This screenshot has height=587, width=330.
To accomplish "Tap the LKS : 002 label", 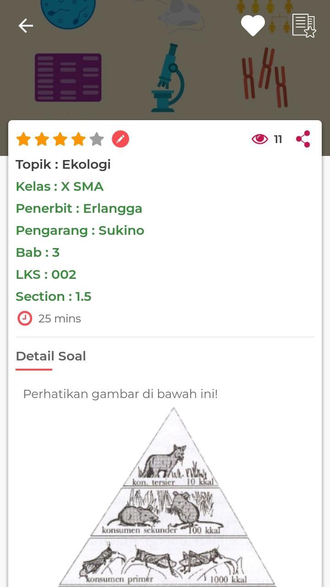I will pyautogui.click(x=46, y=275).
